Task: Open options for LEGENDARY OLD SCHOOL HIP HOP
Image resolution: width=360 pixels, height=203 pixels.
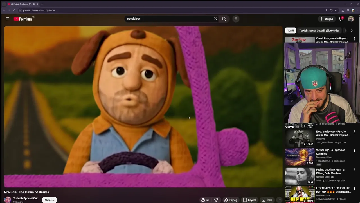Action: pyautogui.click(x=354, y=189)
